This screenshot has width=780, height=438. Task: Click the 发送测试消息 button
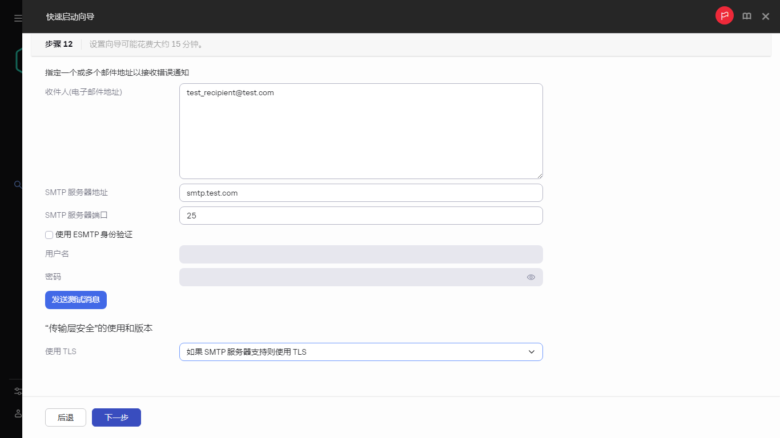[x=76, y=300]
